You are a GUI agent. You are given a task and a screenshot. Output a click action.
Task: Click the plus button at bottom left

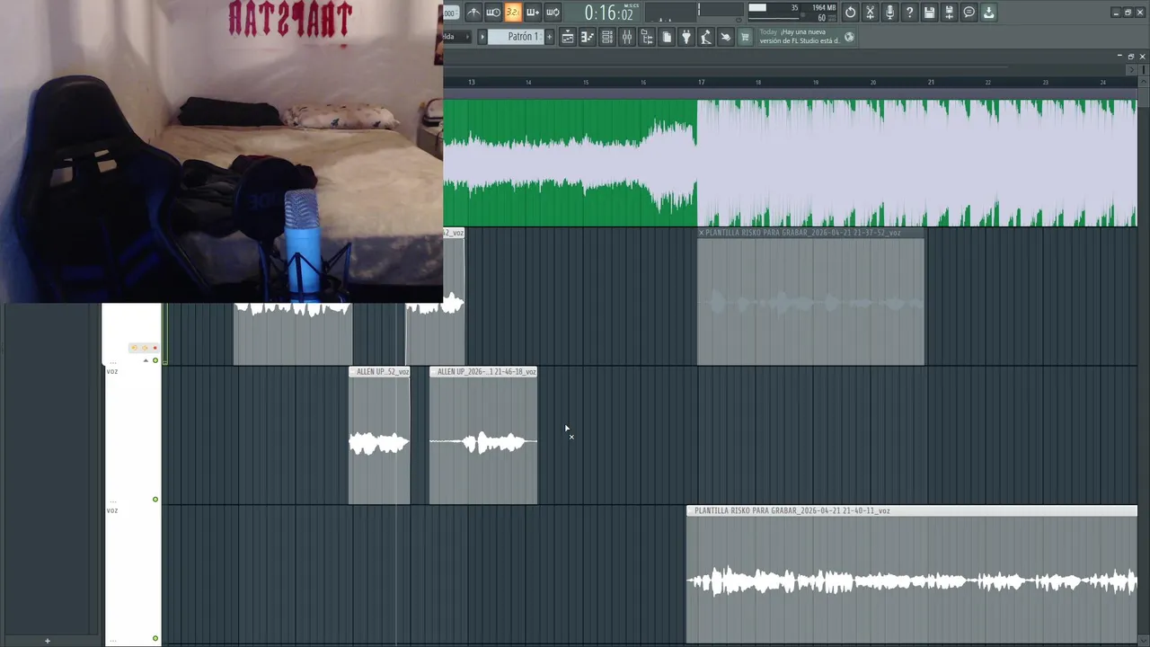[x=48, y=641]
